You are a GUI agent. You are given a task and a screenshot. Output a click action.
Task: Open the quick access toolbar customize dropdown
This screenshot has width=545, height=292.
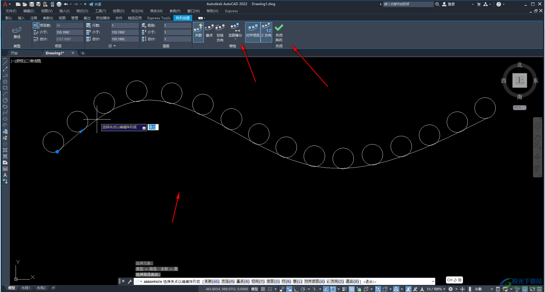coord(85,4)
